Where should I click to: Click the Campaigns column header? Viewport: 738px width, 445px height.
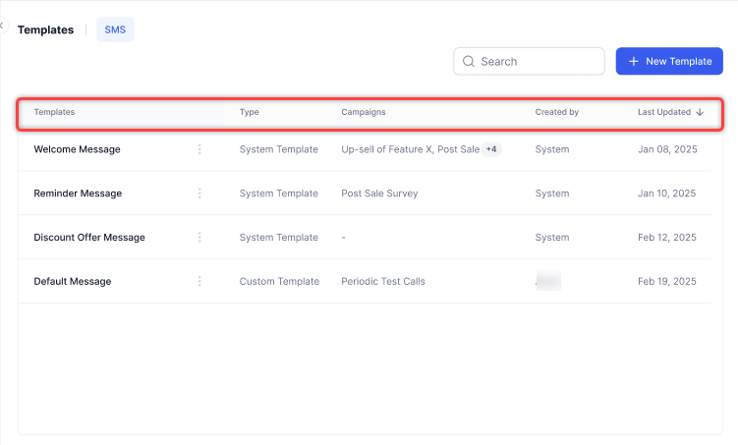tap(363, 112)
